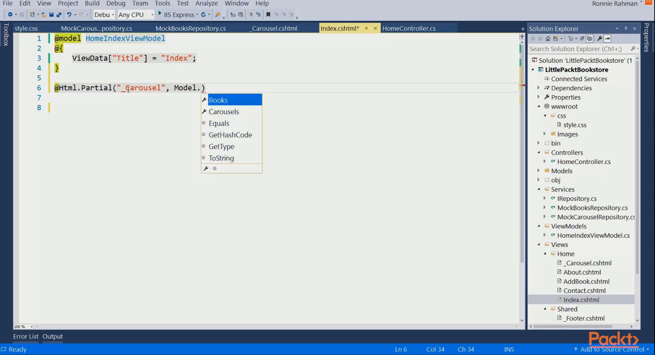Click the Undo arrow icon

(x=69, y=15)
